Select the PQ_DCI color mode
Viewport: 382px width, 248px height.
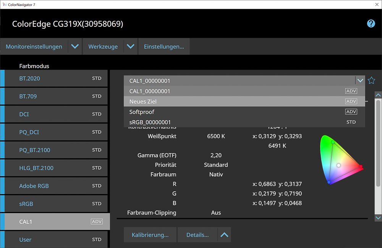pyautogui.click(x=56, y=132)
